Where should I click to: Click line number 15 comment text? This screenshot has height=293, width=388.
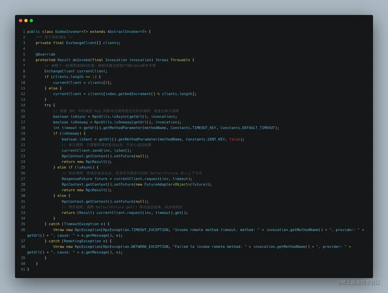(116, 111)
